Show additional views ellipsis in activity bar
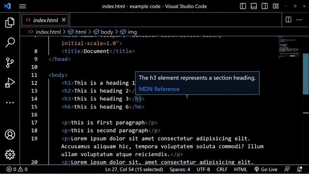This screenshot has height=174, width=309. point(10,102)
